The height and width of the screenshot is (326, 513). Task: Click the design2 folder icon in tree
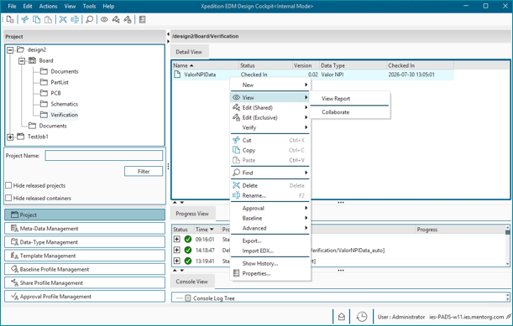pos(21,49)
